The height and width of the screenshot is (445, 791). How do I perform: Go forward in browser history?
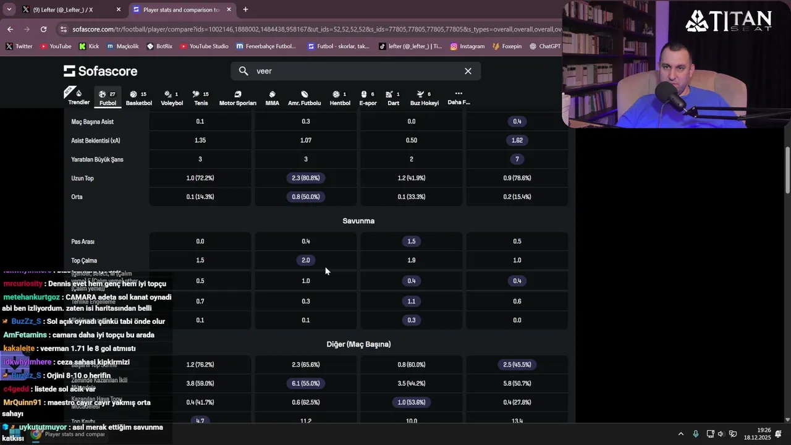pyautogui.click(x=27, y=29)
